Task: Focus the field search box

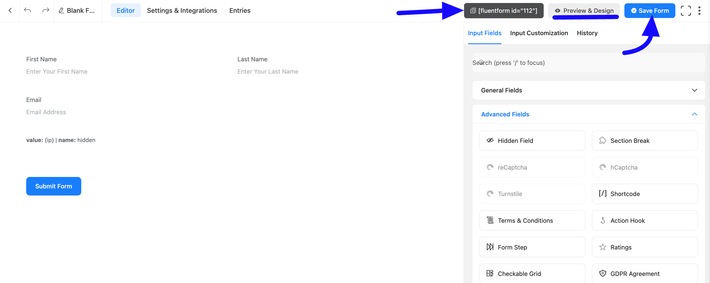Action: [x=588, y=62]
